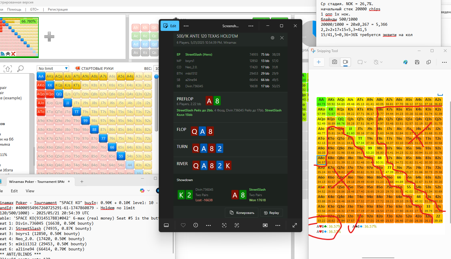The height and width of the screenshot is (259, 451).
Task: Click magnifier search icon in range editor
Action: [x=20, y=69]
